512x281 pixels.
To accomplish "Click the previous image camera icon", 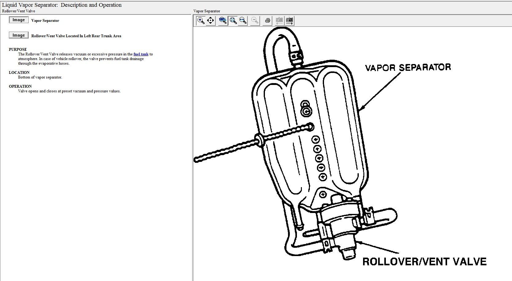I will coord(279,21).
